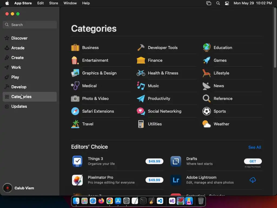Select Work in the sidebar

coord(30,67)
